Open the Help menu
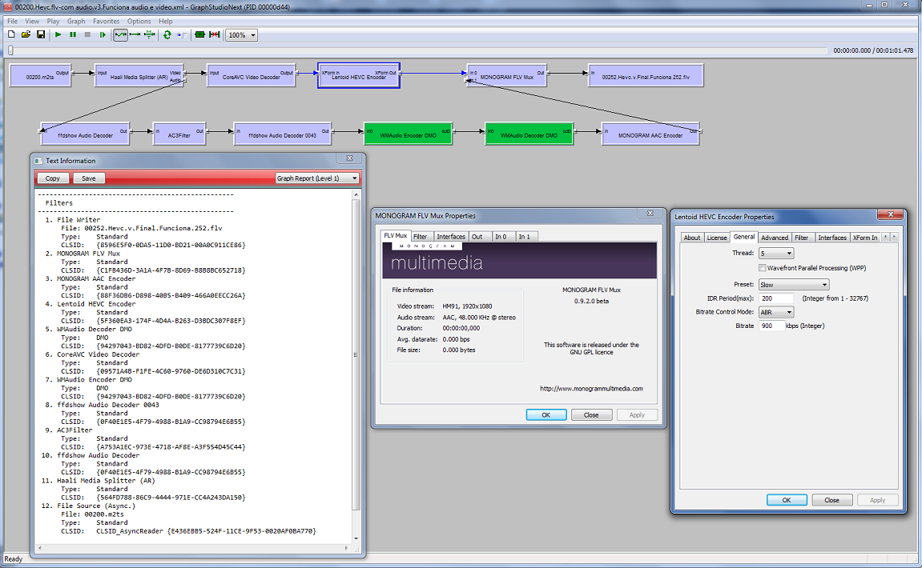The width and height of the screenshot is (922, 568). 165,21
